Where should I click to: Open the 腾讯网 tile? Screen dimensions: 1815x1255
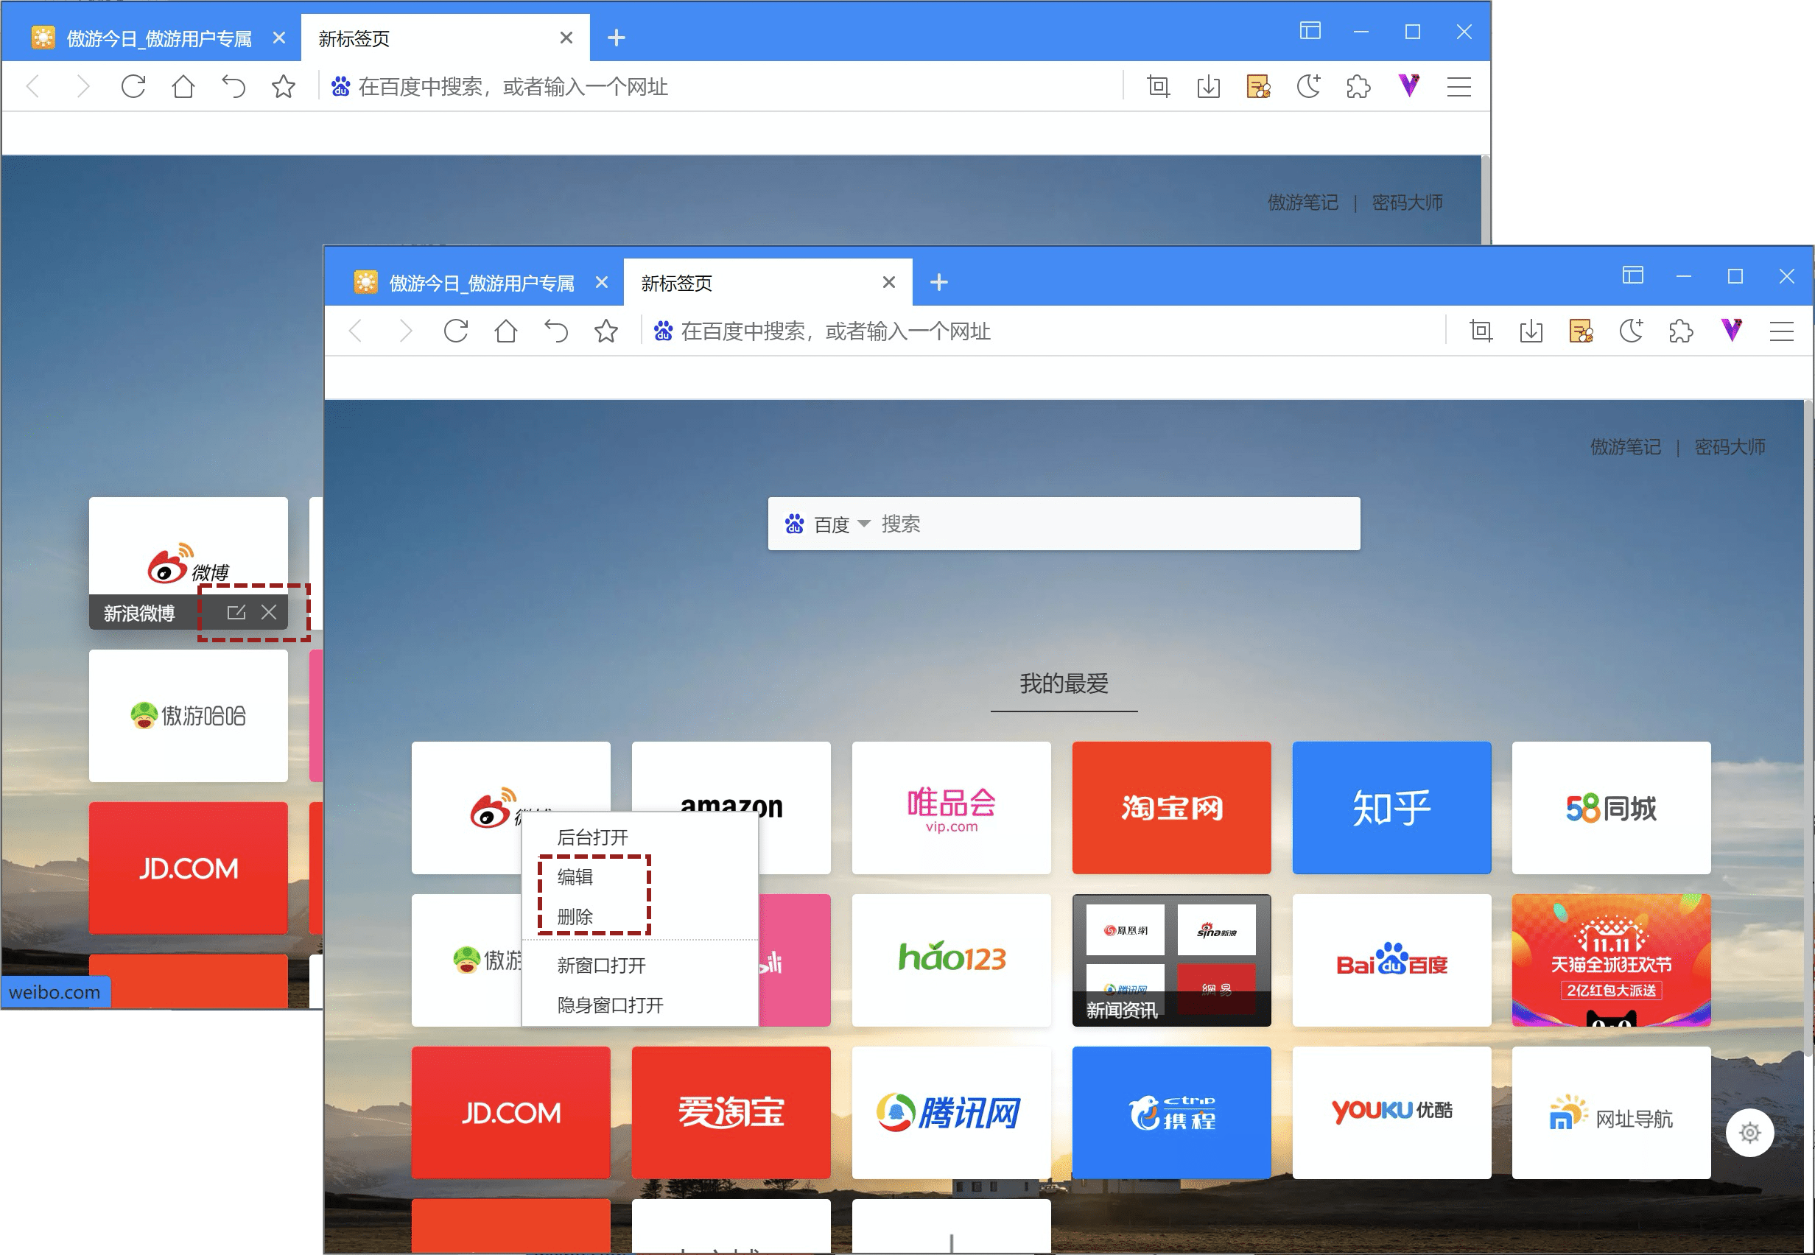951,1113
